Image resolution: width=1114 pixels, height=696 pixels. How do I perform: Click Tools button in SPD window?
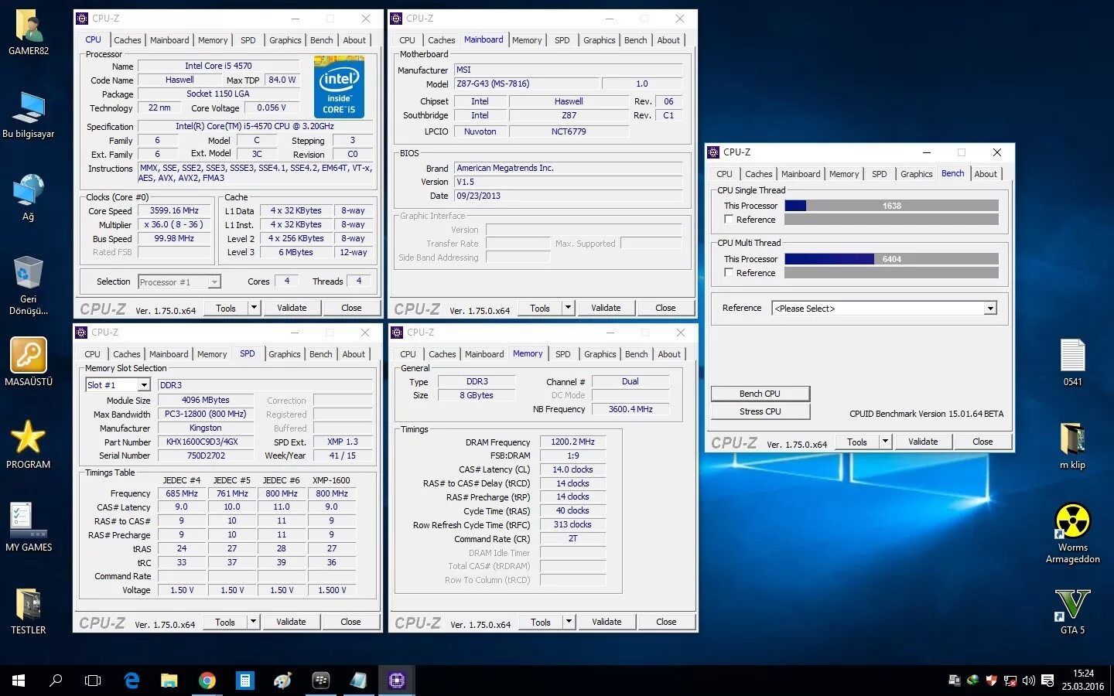(x=225, y=622)
